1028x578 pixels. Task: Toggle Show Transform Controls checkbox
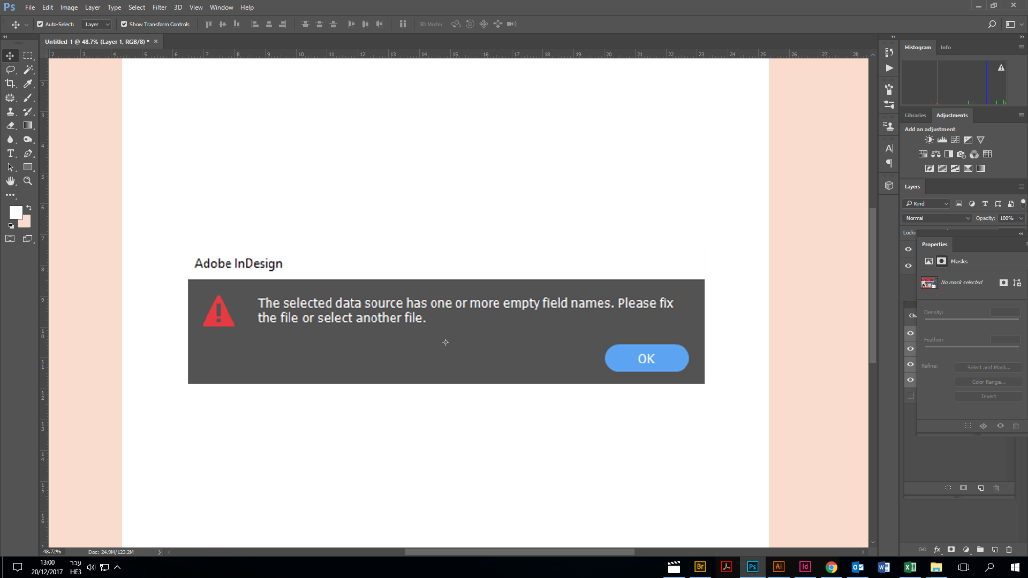click(124, 24)
